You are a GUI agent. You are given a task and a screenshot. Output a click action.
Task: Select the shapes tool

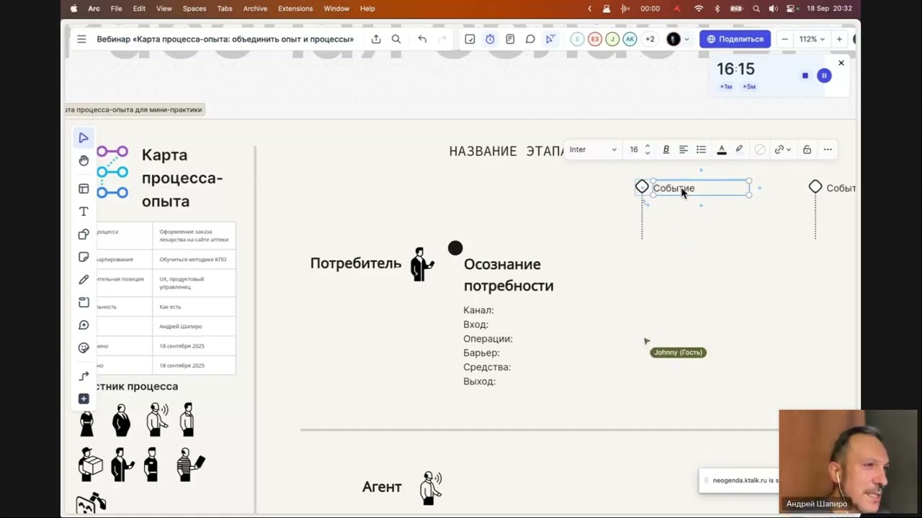coord(84,235)
